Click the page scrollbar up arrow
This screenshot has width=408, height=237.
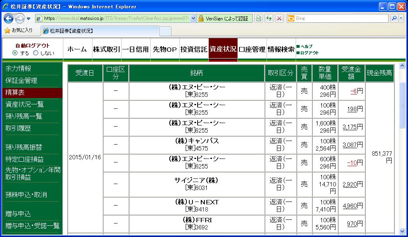[402, 66]
